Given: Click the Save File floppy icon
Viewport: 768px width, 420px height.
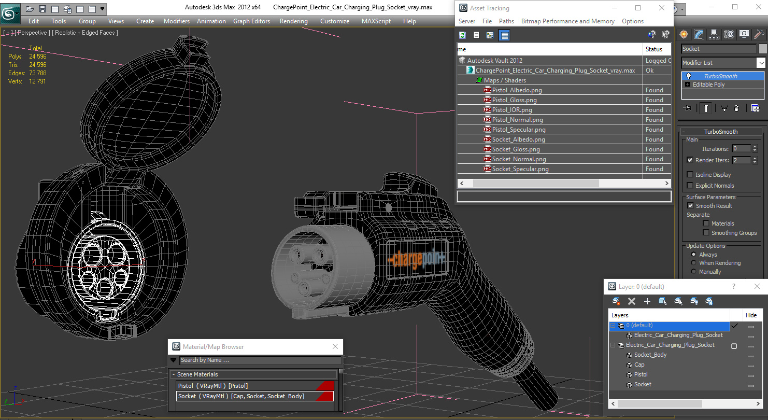Looking at the screenshot, I should pos(42,9).
